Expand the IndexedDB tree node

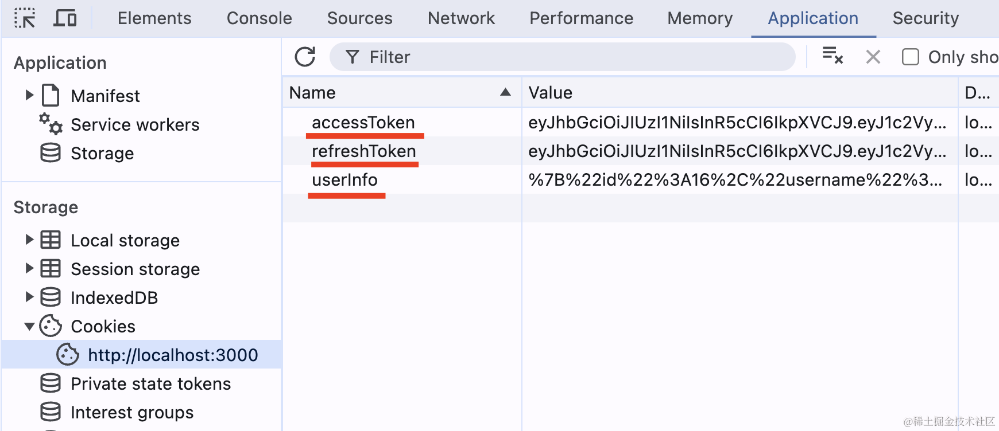(x=29, y=297)
